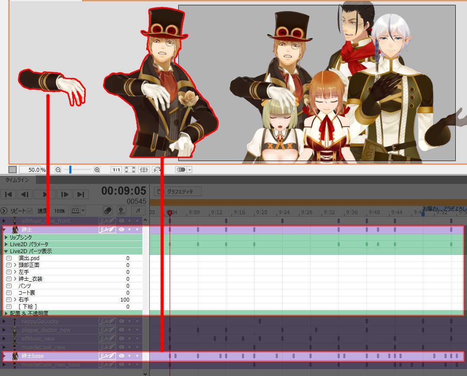The height and width of the screenshot is (376, 467).
Task: Click the center view alignment icon
Action: [x=144, y=170]
